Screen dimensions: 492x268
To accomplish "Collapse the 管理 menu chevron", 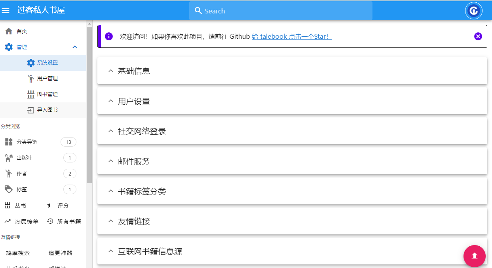I will pos(75,47).
